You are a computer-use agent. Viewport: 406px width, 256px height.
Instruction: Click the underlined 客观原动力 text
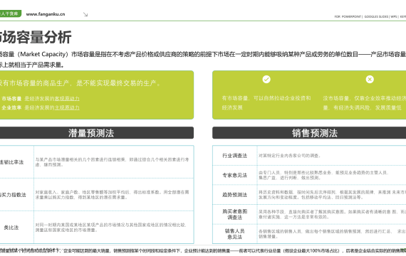[x=67, y=99]
